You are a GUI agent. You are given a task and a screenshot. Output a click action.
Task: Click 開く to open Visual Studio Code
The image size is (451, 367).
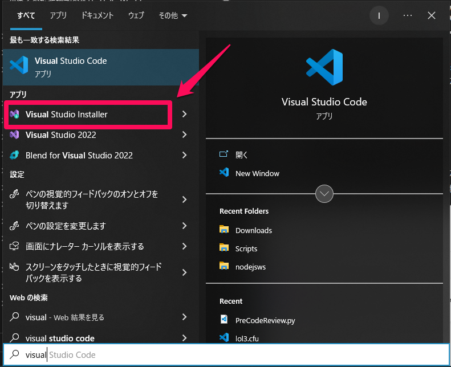pyautogui.click(x=241, y=155)
